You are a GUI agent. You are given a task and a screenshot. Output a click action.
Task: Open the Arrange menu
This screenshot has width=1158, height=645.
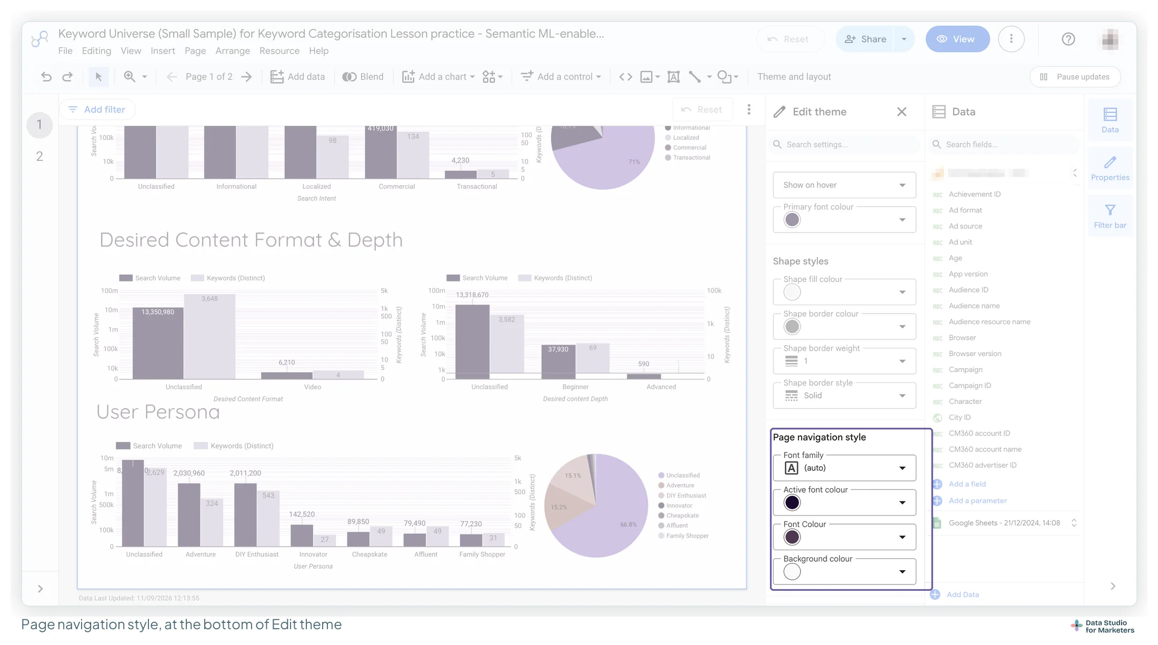pyautogui.click(x=232, y=51)
